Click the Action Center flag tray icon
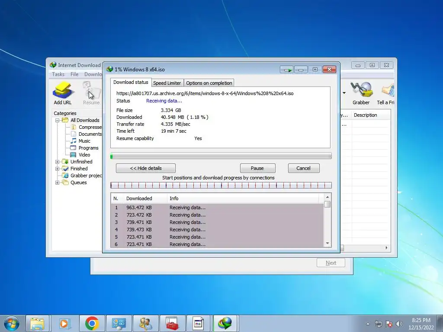Viewport: 443px width, 332px height. (x=389, y=324)
